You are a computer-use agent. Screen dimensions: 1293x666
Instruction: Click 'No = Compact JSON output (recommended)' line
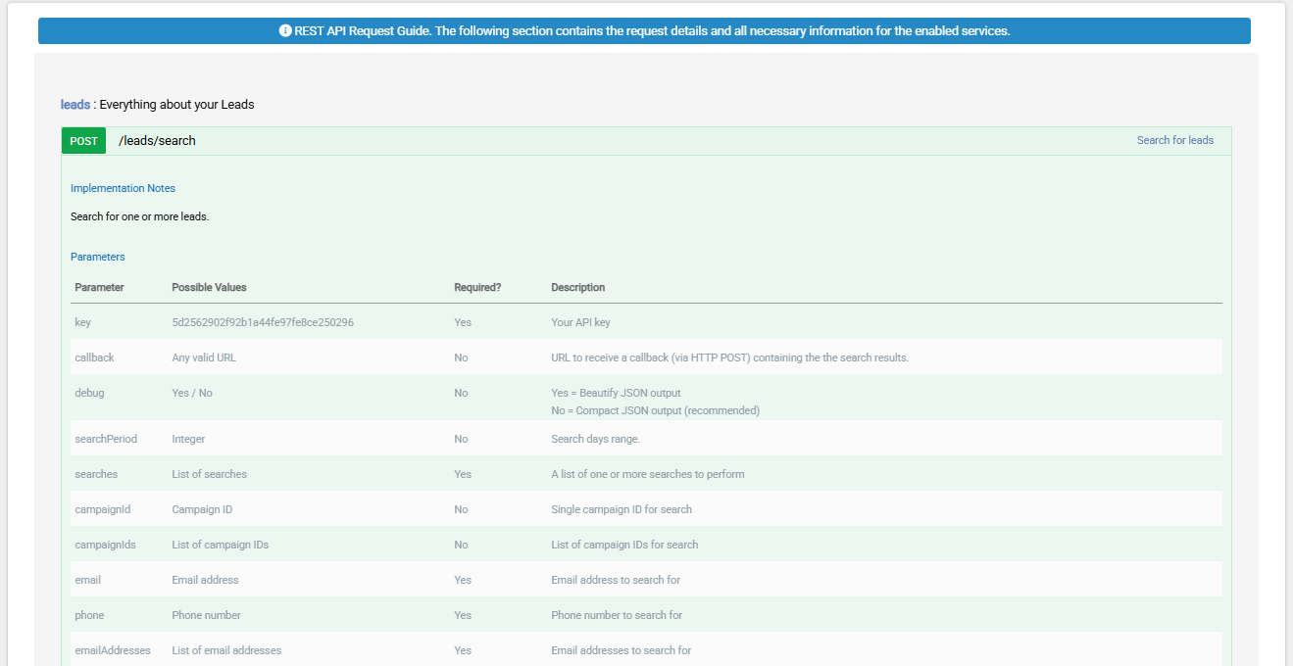tap(655, 410)
